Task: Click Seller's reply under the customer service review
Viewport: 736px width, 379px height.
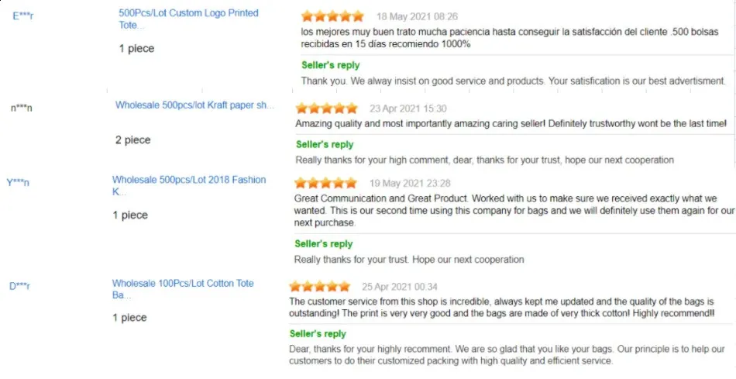Action: 318,334
